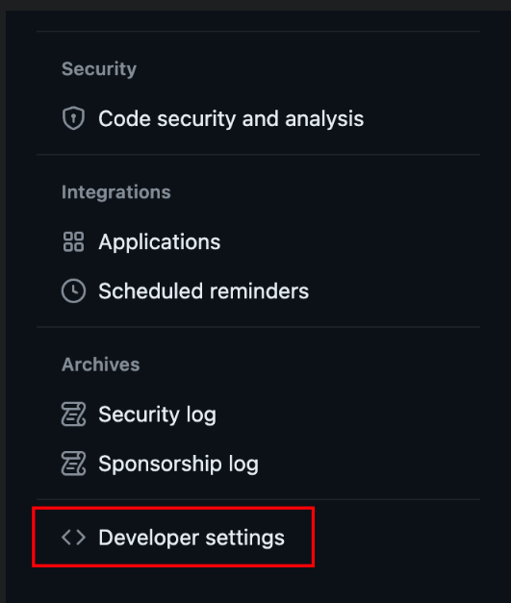Image resolution: width=511 pixels, height=603 pixels.
Task: Click the Integrations section heading
Action: 115,192
